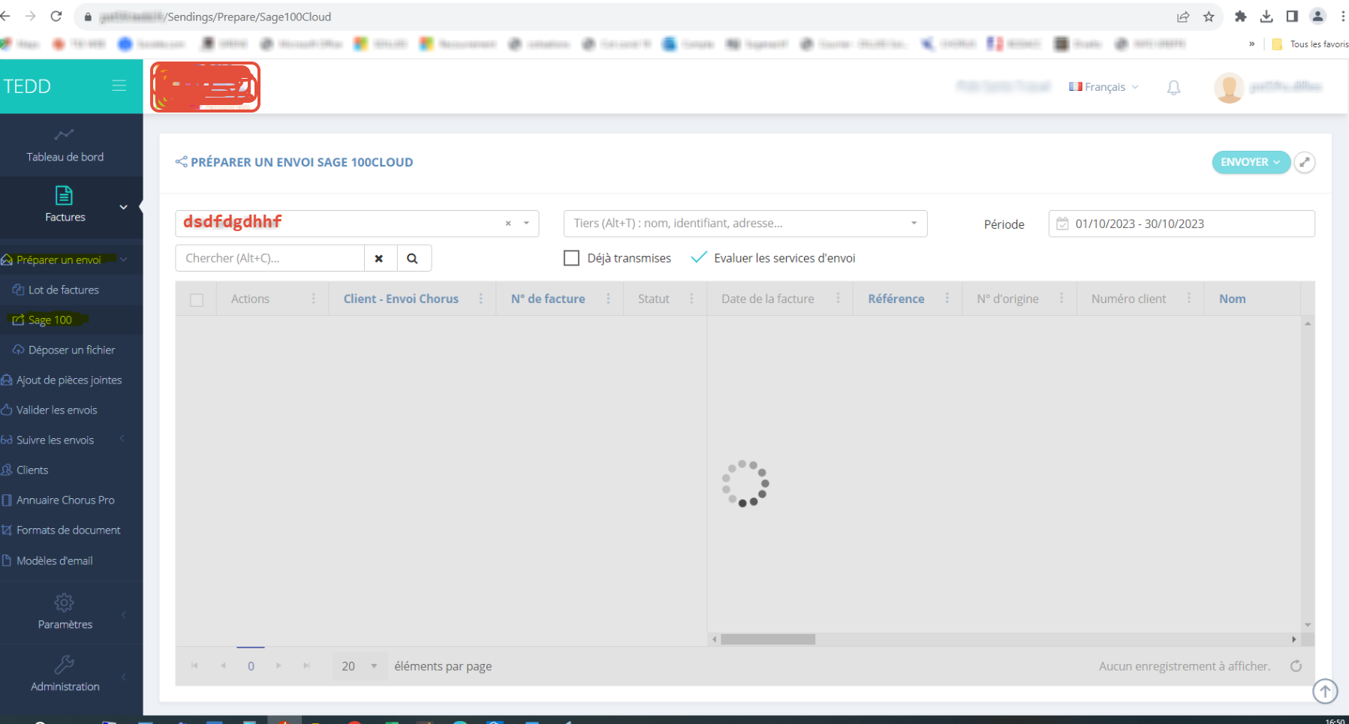This screenshot has width=1349, height=724.
Task: Open Administration wrench section
Action: 65,674
